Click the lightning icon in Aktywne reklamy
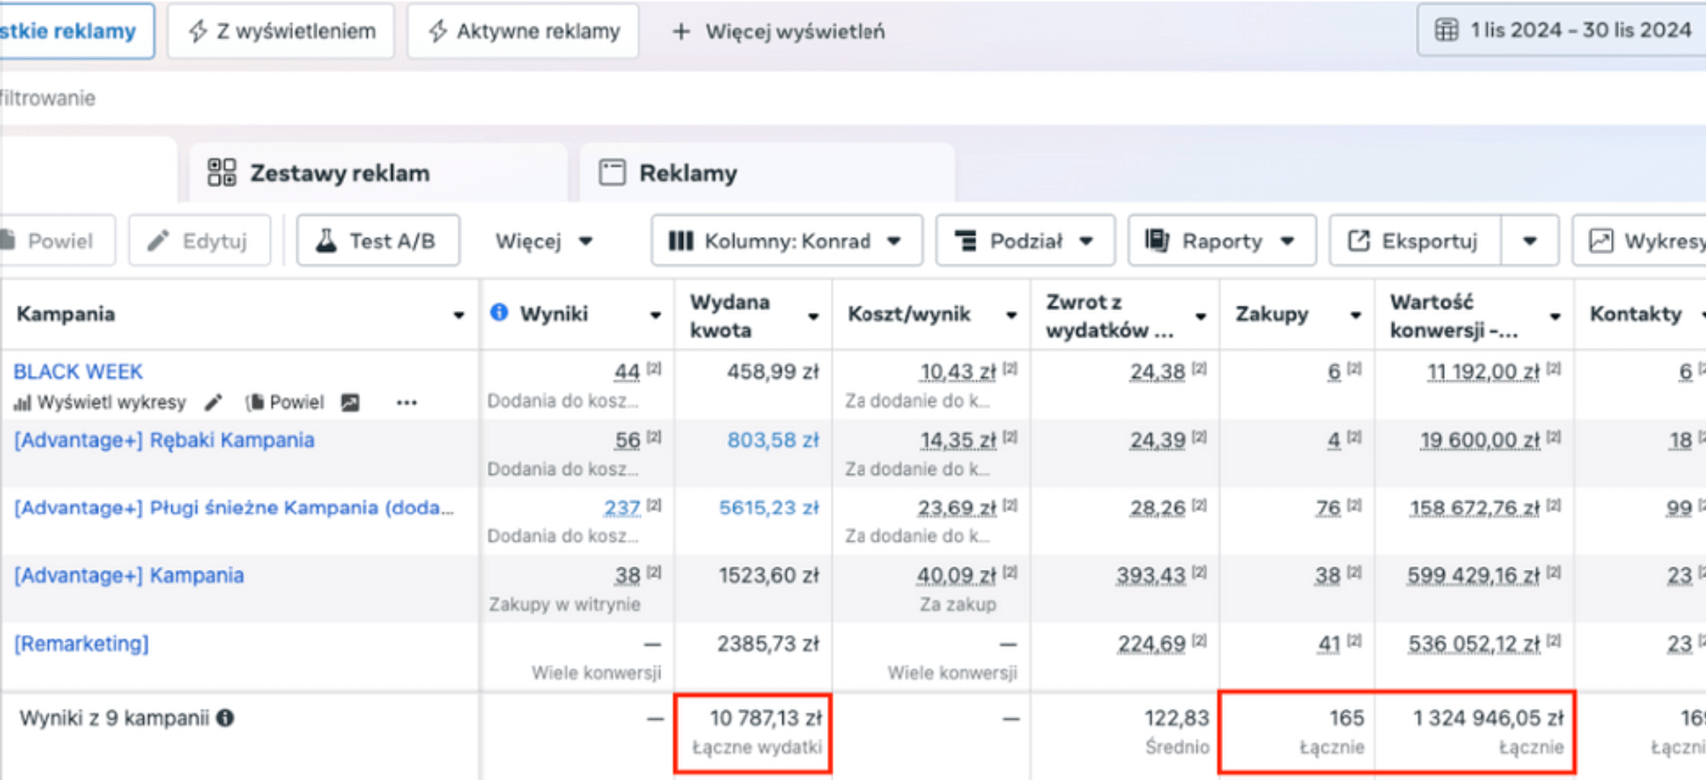Screen dimensions: 1706x780 pyautogui.click(x=438, y=31)
